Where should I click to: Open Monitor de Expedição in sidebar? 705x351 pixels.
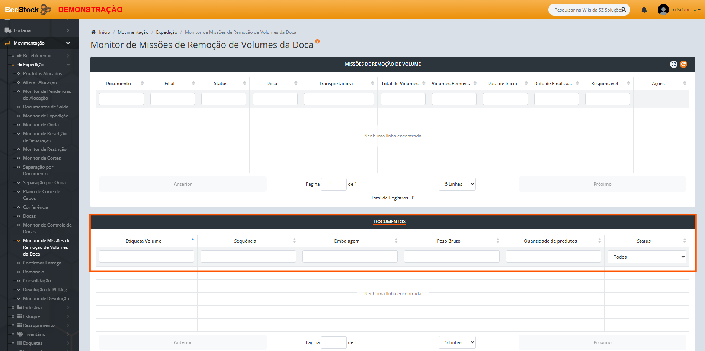click(45, 116)
